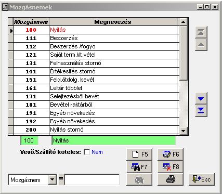Click the green code field showing 100

coord(30,140)
